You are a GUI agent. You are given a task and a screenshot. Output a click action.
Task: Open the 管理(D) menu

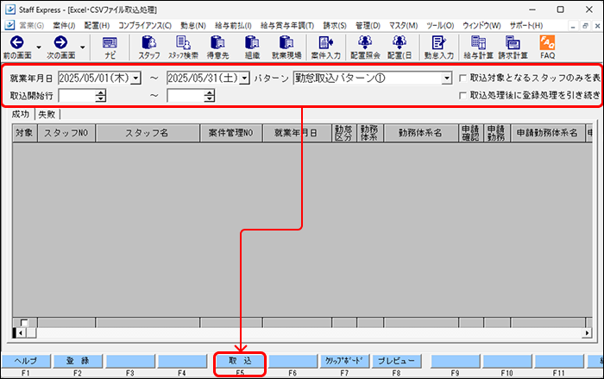(368, 25)
